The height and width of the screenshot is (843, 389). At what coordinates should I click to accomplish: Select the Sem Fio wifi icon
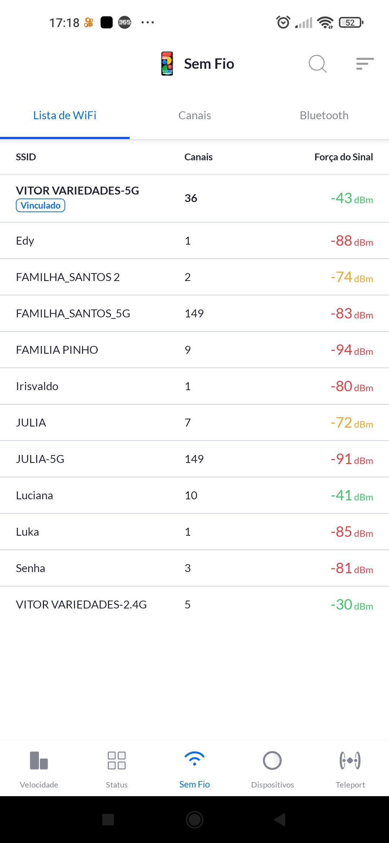(x=194, y=759)
